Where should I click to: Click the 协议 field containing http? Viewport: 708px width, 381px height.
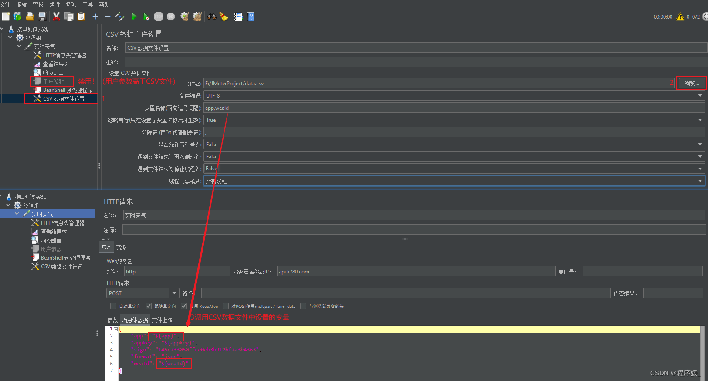point(177,272)
